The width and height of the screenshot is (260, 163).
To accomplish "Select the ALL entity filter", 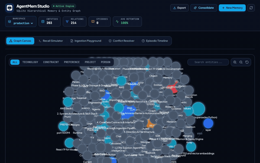I will [x=15, y=62].
